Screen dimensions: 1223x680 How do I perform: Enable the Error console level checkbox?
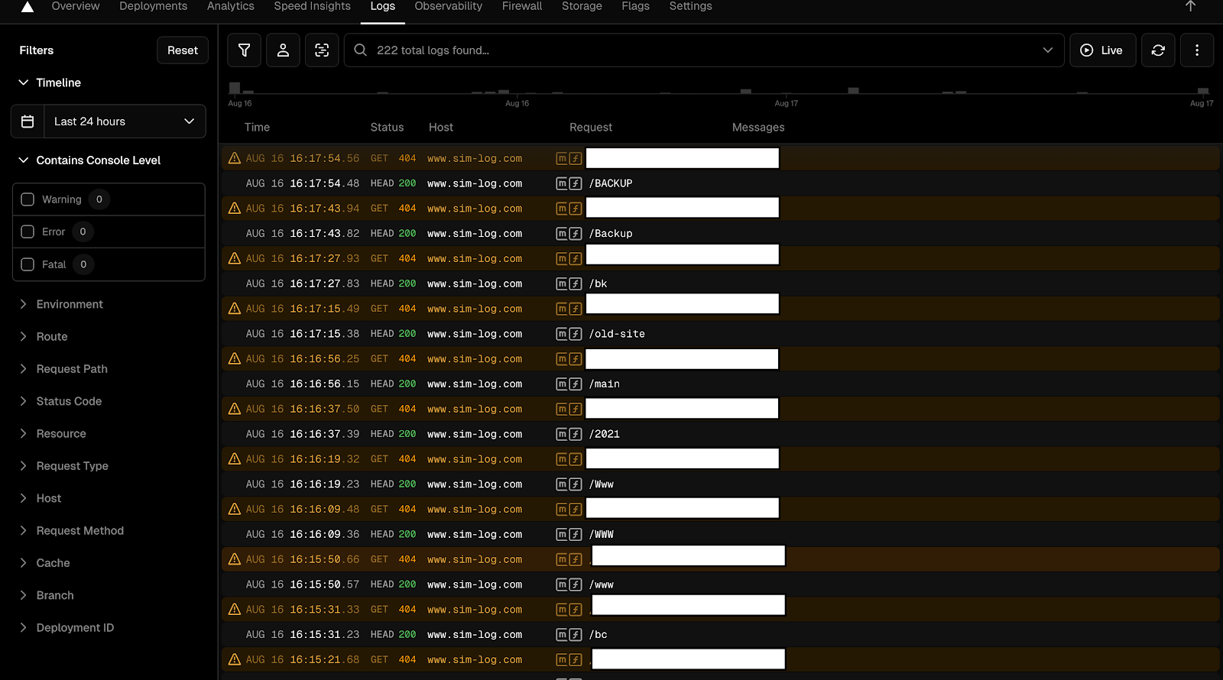[x=28, y=232]
